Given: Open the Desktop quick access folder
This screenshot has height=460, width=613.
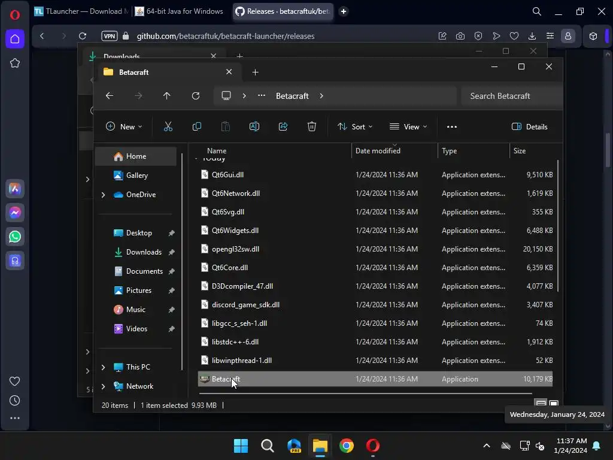Looking at the screenshot, I should (136, 233).
